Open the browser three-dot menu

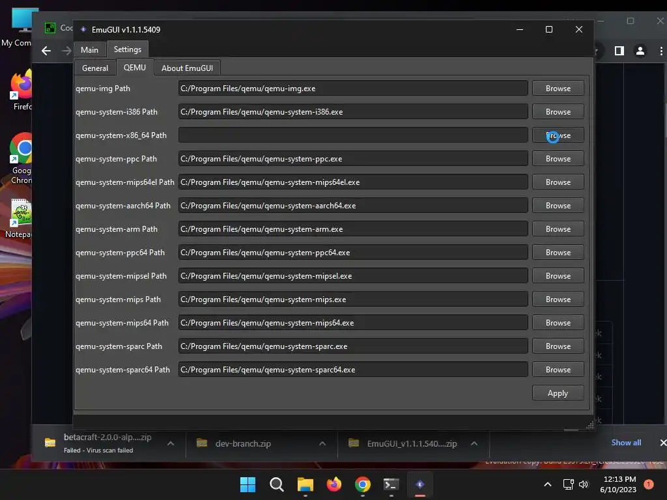[660, 51]
